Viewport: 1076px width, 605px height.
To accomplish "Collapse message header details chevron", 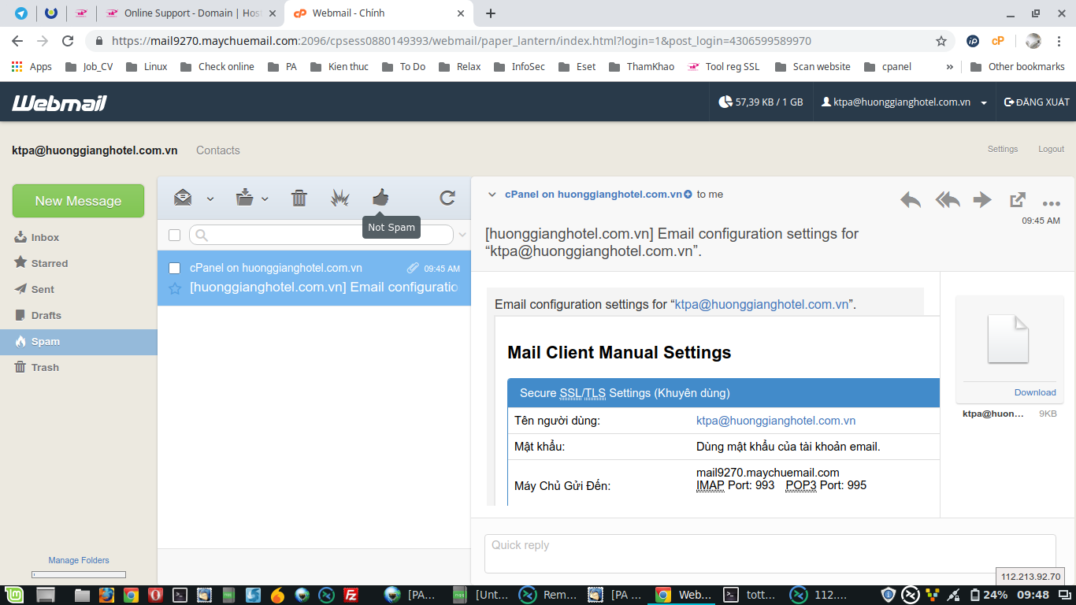I will click(492, 195).
